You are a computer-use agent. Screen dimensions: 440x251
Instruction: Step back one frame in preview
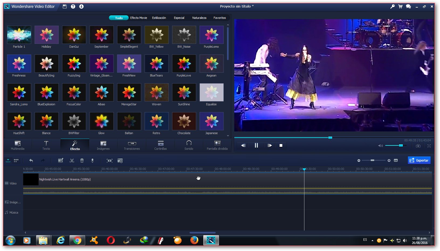[x=243, y=145]
